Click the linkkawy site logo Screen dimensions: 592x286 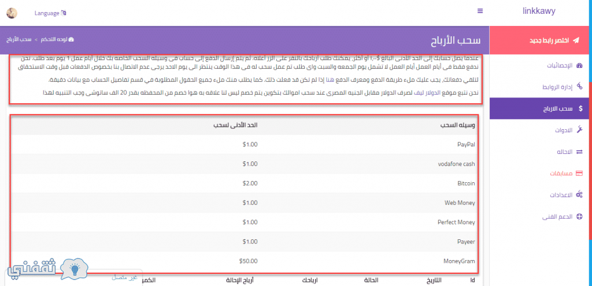pos(539,11)
